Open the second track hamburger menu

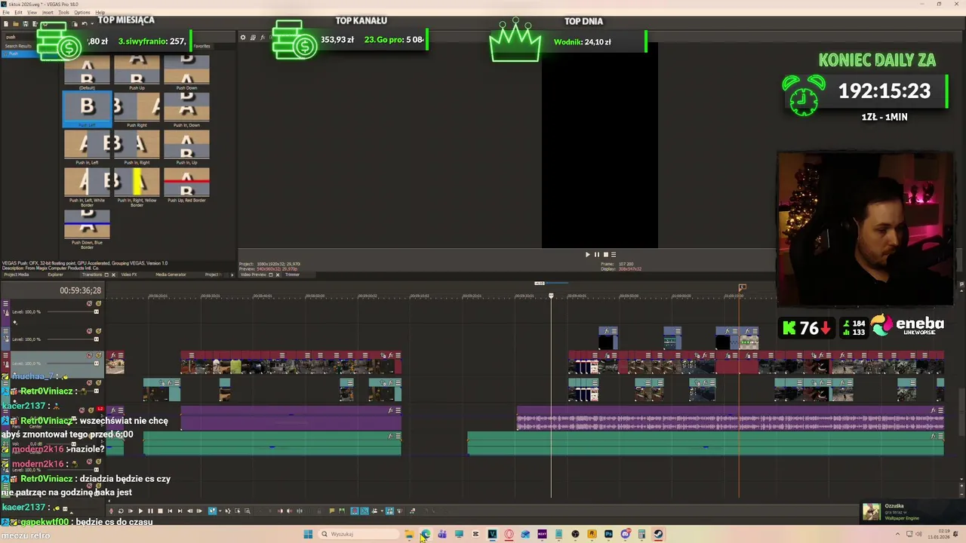pyautogui.click(x=6, y=330)
